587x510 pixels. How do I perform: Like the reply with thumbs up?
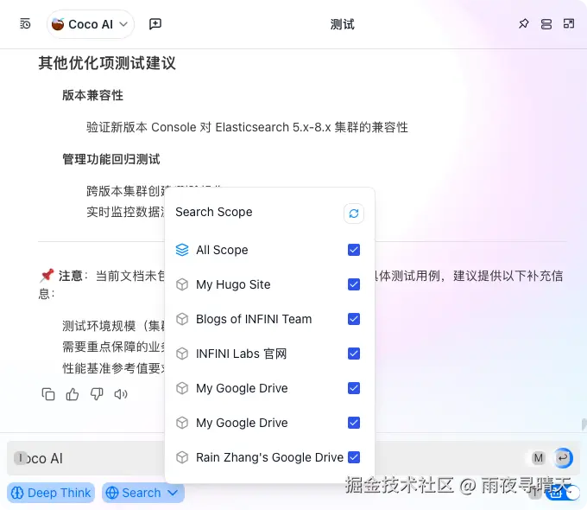pos(73,394)
